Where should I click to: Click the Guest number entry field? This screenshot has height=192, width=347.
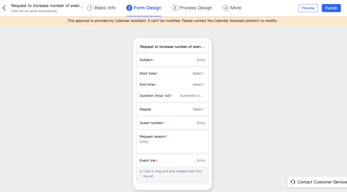click(201, 123)
